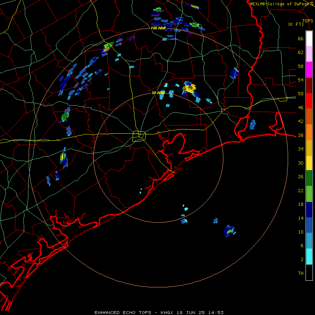
Task: Click the black TH swatch in the color scale
Action: point(309,272)
